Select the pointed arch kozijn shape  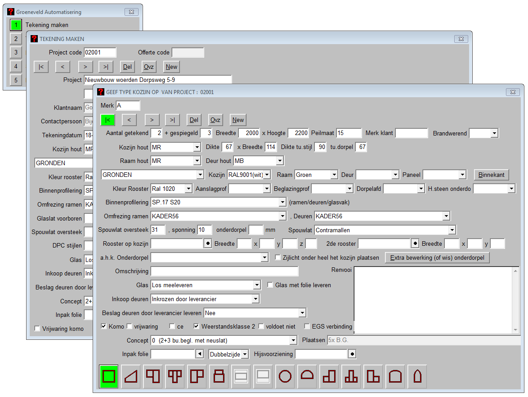pyautogui.click(x=417, y=376)
